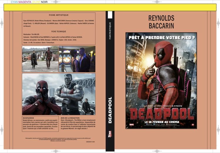Image resolution: width=220 pixels, height=153 pixels.
Task: Click the JAUNE color label
Action: point(36,2)
